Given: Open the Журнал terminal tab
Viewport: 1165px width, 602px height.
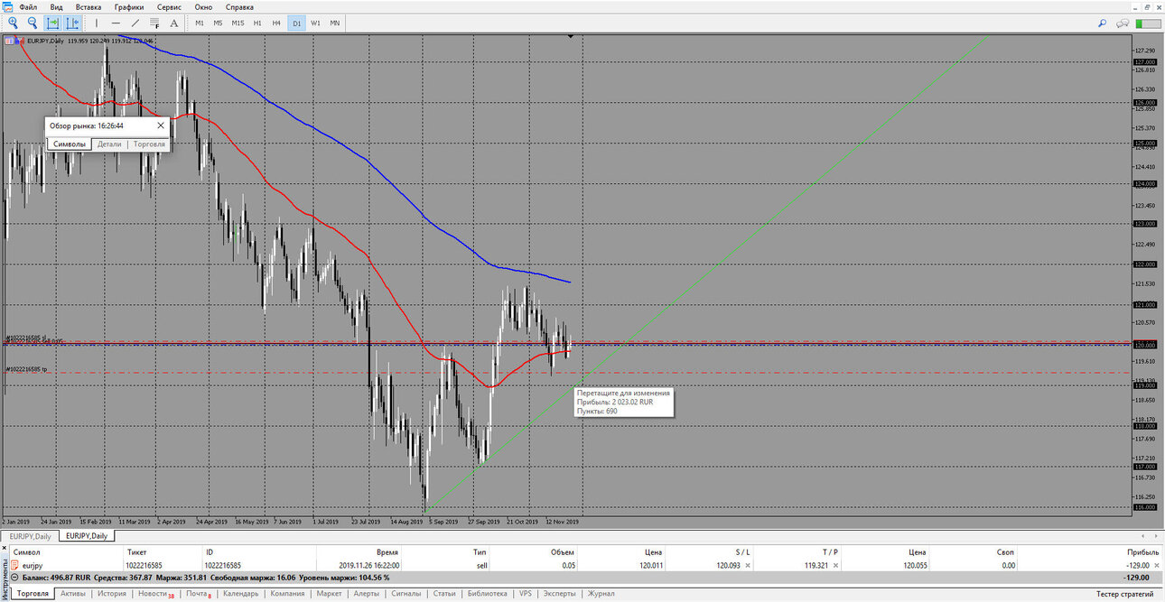Looking at the screenshot, I should pos(601,593).
